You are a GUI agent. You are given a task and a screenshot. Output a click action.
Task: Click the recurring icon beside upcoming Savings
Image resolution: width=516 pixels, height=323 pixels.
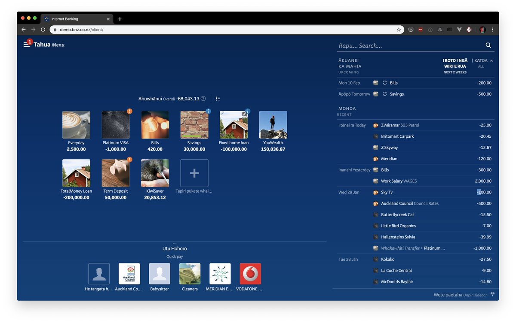(x=385, y=94)
